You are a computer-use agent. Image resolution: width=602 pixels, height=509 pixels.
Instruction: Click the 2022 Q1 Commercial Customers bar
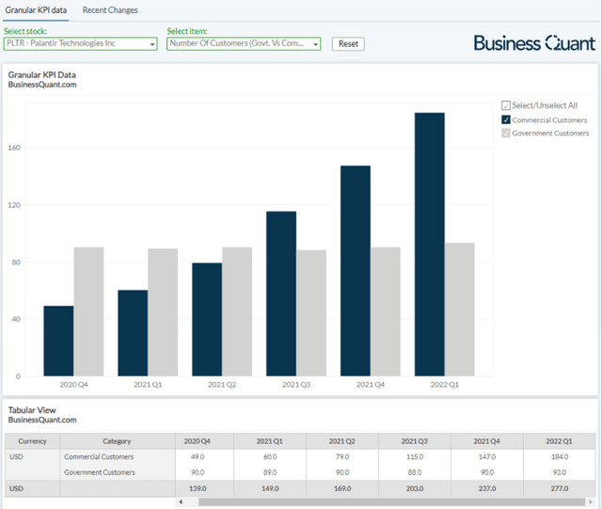coord(430,245)
